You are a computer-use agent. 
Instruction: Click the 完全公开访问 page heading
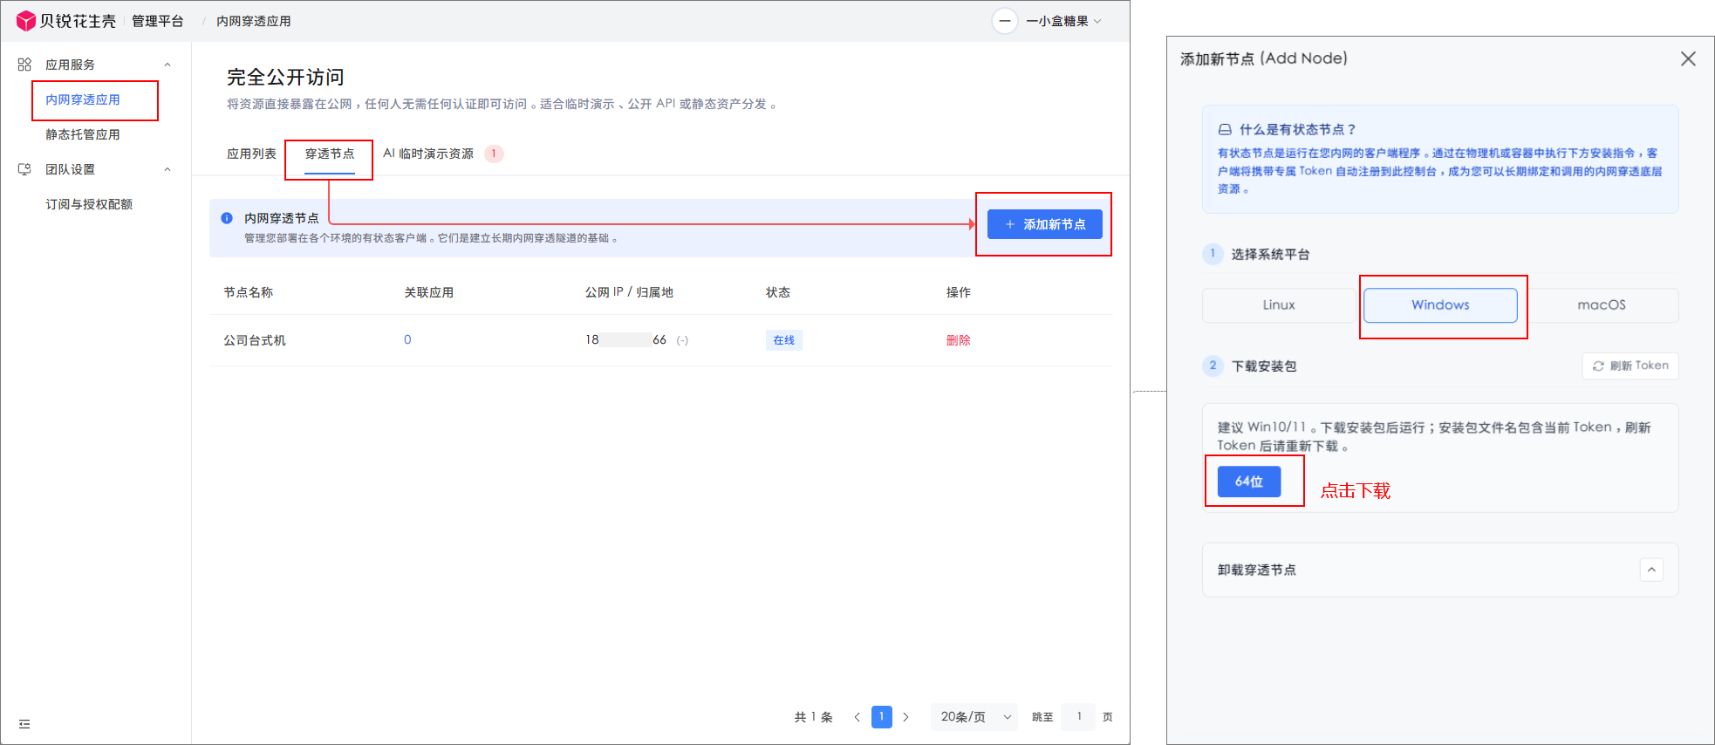pos(285,78)
